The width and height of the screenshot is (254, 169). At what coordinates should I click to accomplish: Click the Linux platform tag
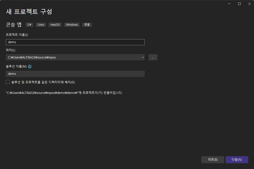41,25
